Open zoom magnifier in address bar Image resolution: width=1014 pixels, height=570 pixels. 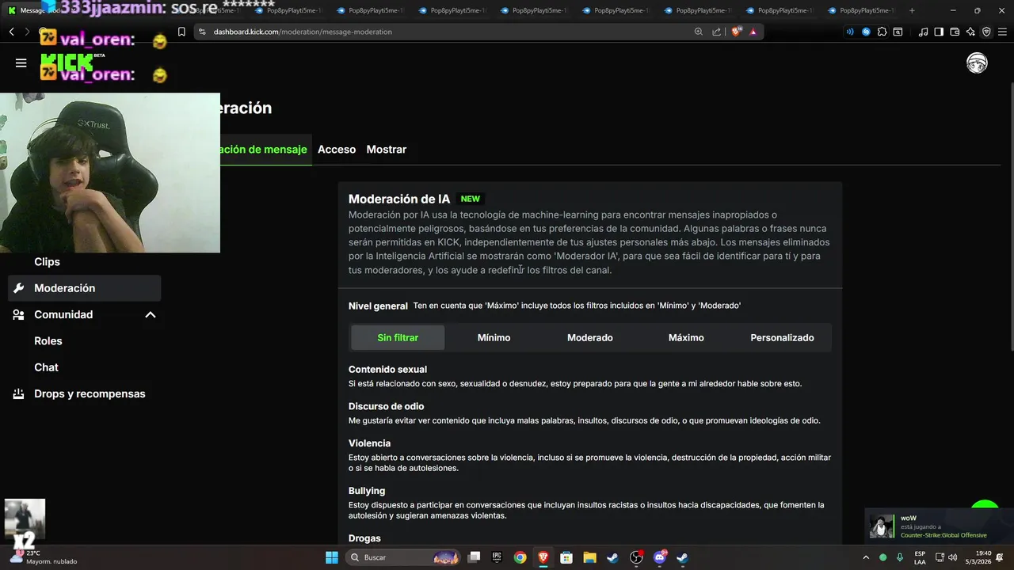(x=698, y=32)
